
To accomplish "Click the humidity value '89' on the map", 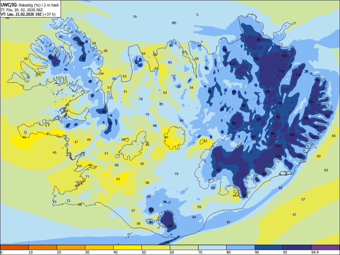I will (149, 197).
